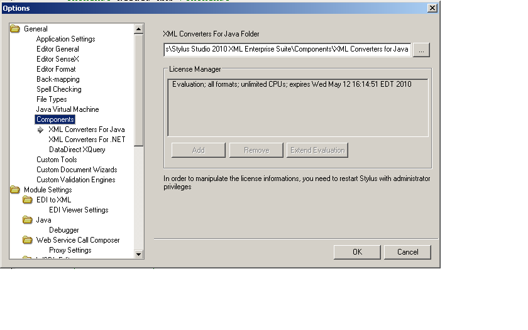Open Application Settings
528x330 pixels.
click(65, 39)
